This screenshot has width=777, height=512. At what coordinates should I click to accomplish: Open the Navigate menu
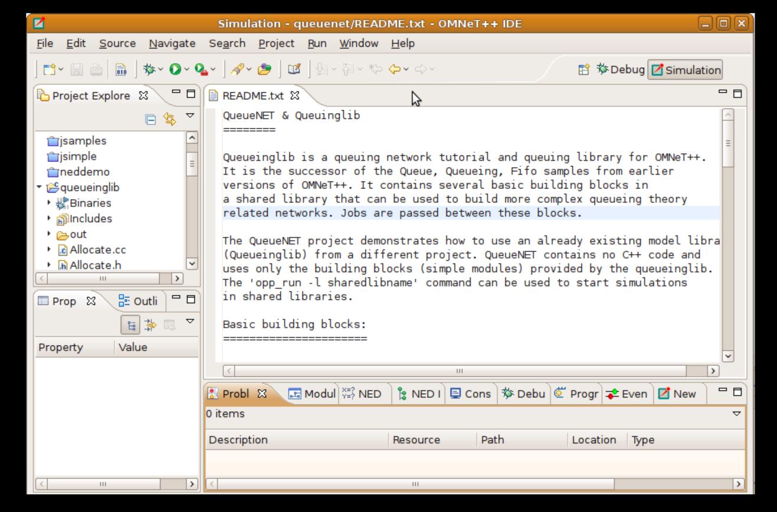(173, 44)
